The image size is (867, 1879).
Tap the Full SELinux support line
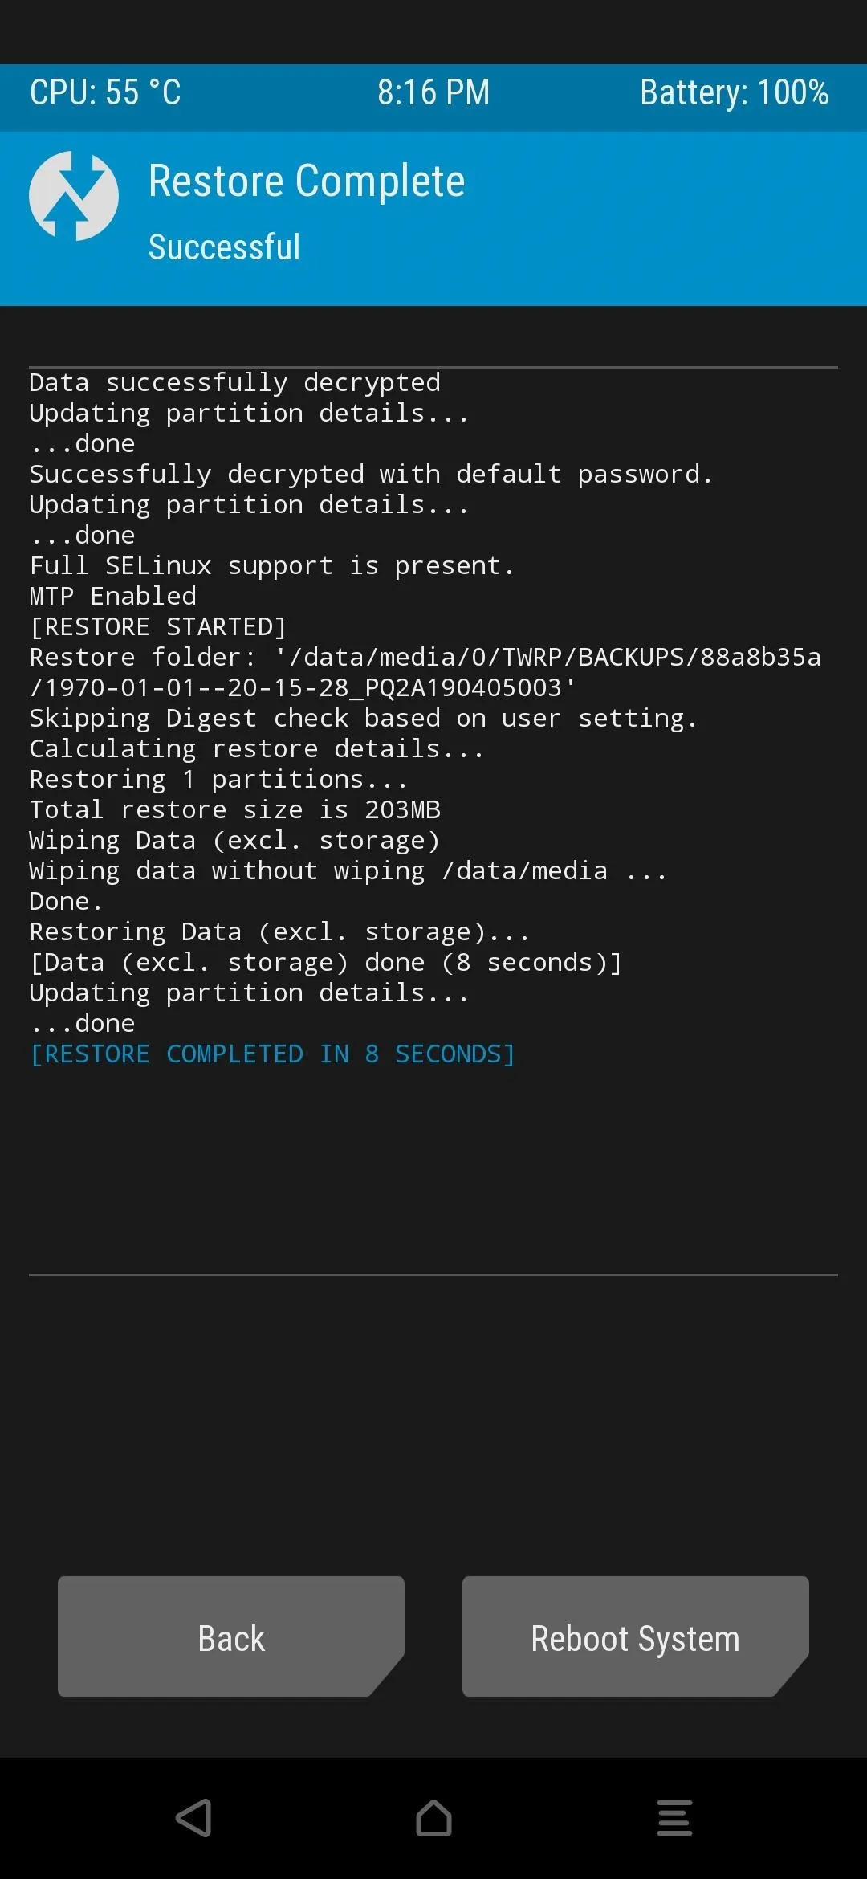[x=271, y=565]
